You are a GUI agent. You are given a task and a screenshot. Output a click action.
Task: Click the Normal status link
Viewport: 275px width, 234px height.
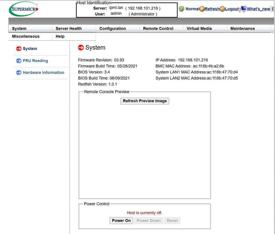pos(192,9)
